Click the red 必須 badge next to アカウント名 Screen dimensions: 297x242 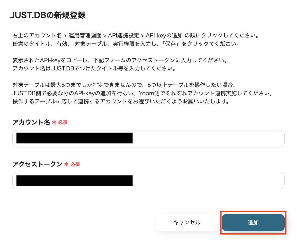click(63, 122)
